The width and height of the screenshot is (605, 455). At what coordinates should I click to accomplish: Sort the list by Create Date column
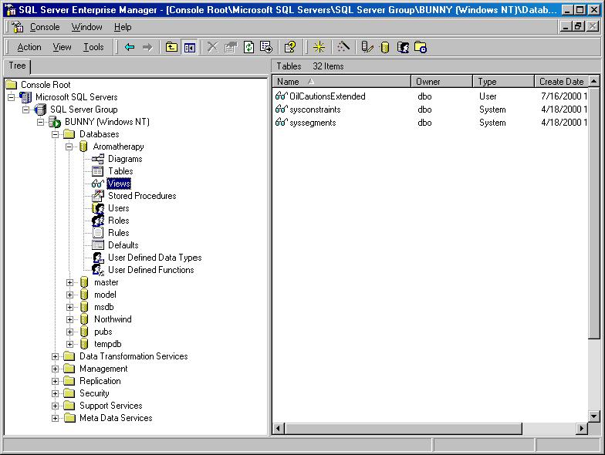point(562,82)
